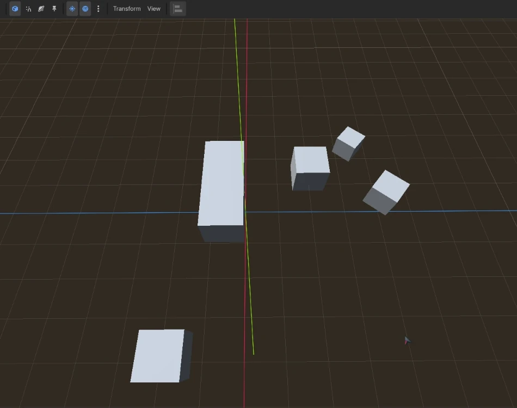This screenshot has width=517, height=408.
Task: Click the align bars icon next to View
Action: tap(178, 9)
